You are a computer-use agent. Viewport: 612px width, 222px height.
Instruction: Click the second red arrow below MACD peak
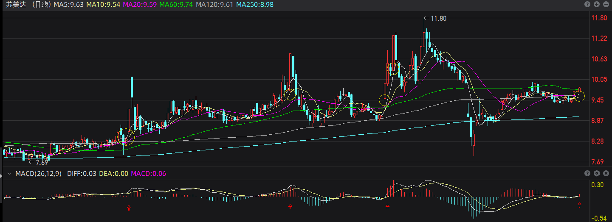[290, 207]
